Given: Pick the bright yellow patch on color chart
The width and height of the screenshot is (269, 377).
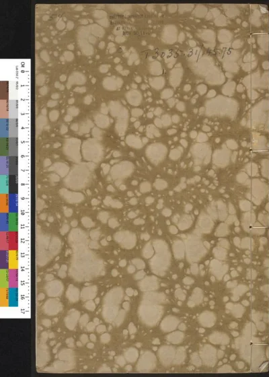Looking at the screenshot, I should point(13,260).
